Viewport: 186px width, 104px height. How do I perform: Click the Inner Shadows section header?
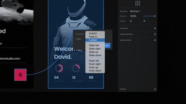(126, 34)
